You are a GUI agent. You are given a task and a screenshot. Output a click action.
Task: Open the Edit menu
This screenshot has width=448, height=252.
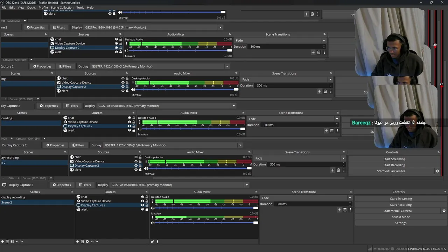[12, 7]
